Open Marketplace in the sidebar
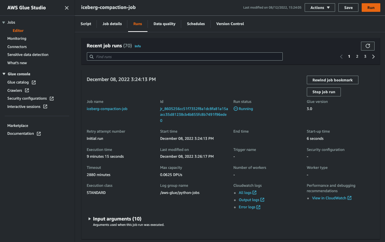The height and width of the screenshot is (242, 385). click(x=18, y=126)
